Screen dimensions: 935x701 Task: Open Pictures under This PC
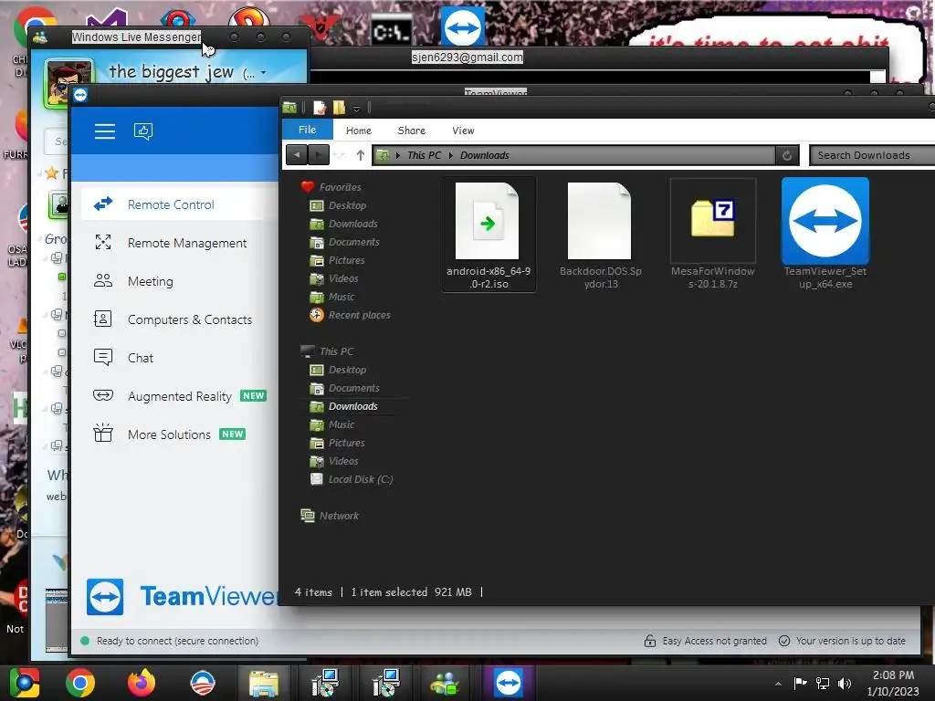pyautogui.click(x=346, y=443)
